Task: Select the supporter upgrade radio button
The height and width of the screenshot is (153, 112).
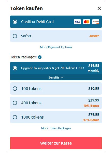Action: tap(15, 68)
